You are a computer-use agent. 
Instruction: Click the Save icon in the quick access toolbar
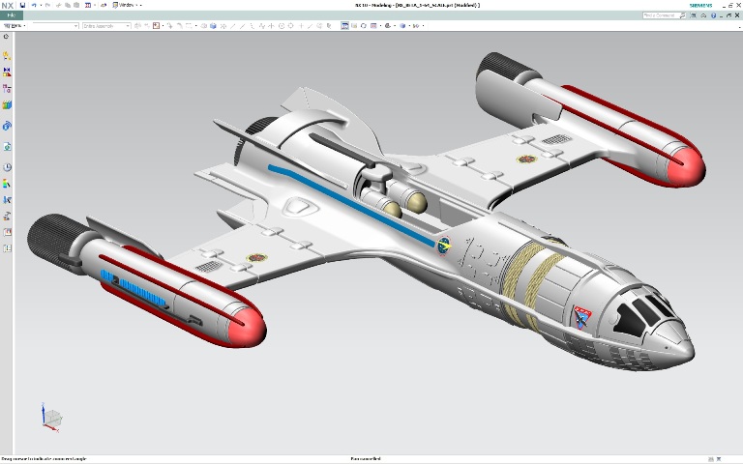[x=22, y=5]
